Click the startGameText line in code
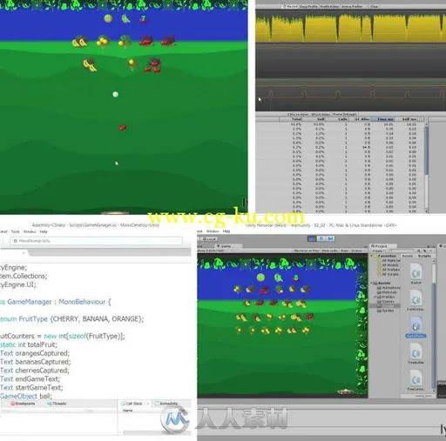The width and height of the screenshot is (446, 441). (x=31, y=387)
